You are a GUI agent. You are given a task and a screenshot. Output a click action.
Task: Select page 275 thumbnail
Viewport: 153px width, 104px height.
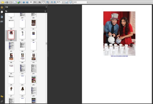[x=22, y=80]
